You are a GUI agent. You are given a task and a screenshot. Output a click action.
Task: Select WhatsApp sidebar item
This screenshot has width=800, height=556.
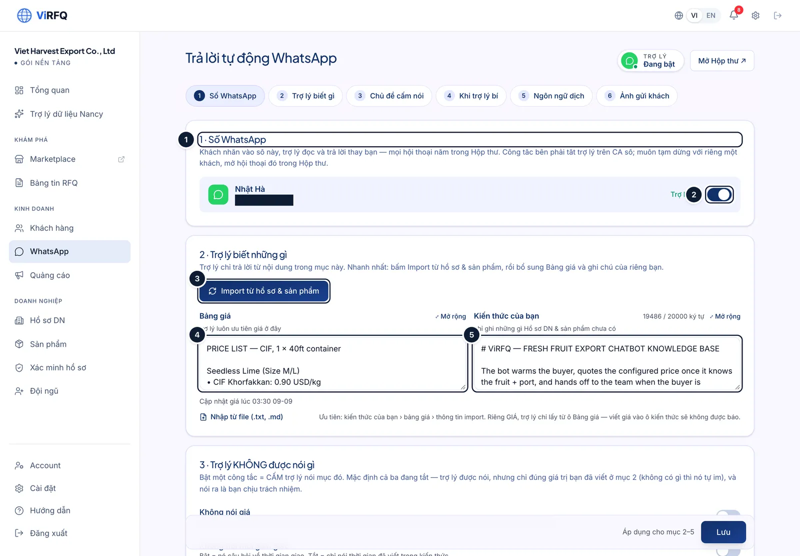(x=69, y=251)
